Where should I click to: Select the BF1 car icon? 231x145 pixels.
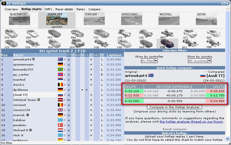pos(190,44)
